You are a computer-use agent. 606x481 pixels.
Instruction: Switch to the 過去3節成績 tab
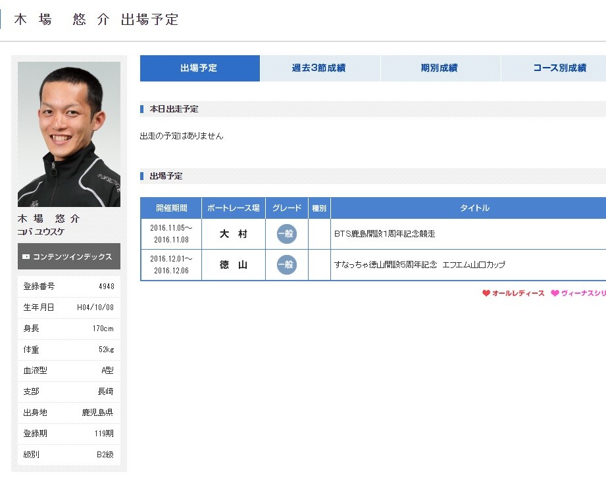point(320,68)
